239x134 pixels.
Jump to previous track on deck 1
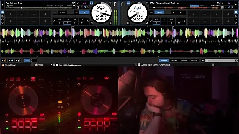pyautogui.click(x=77, y=12)
